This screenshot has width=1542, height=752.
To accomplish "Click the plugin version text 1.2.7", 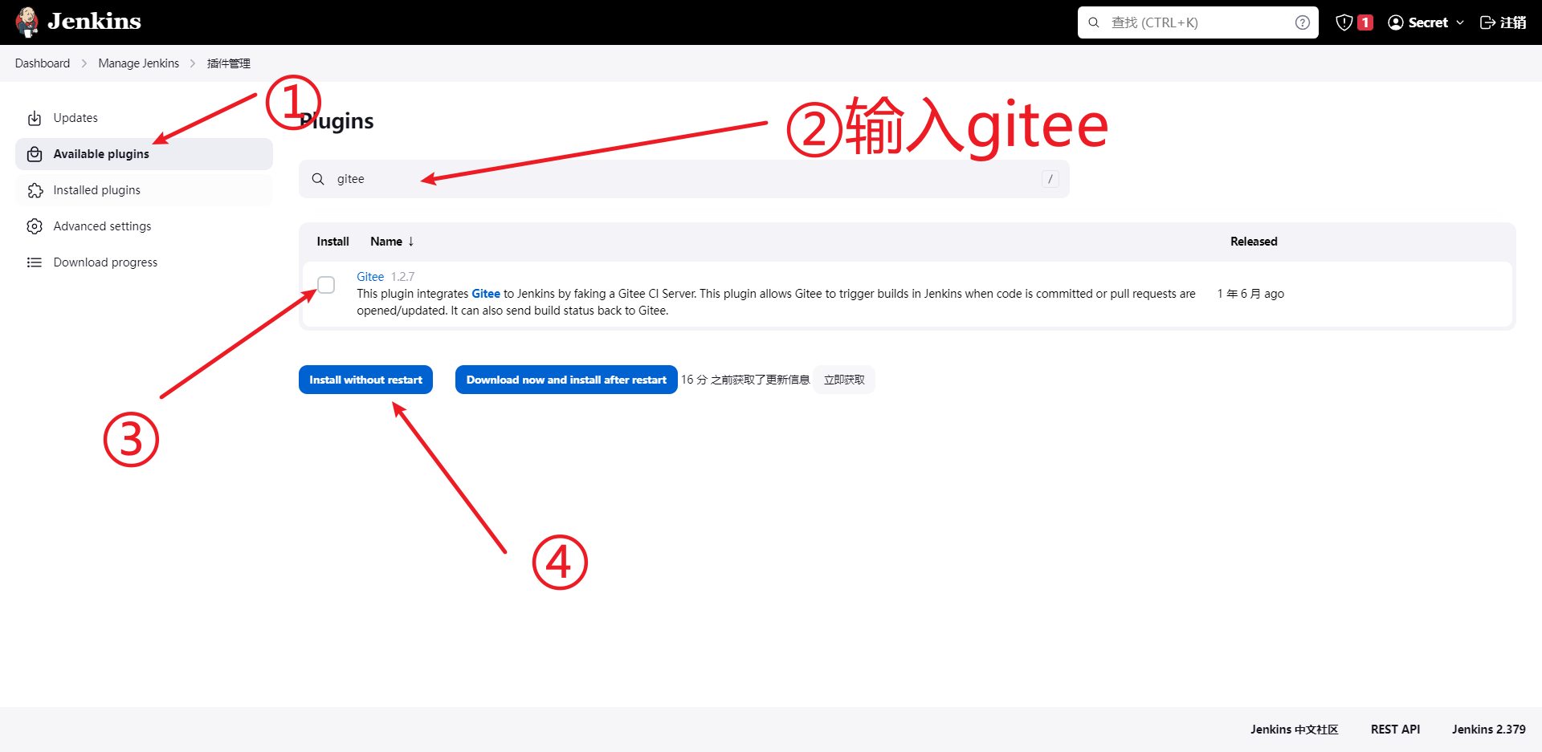I will [x=402, y=277].
